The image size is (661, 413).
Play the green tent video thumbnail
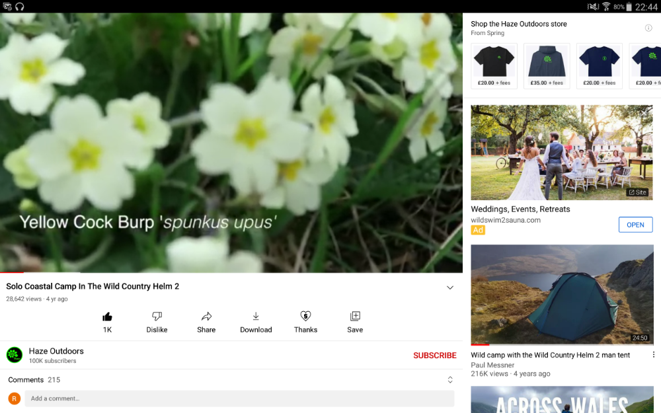[x=561, y=295]
